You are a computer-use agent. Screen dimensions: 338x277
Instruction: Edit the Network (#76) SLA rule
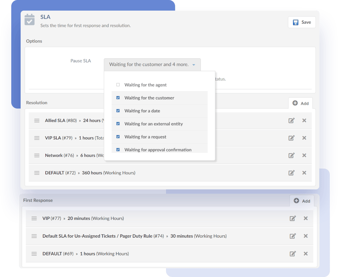291,156
